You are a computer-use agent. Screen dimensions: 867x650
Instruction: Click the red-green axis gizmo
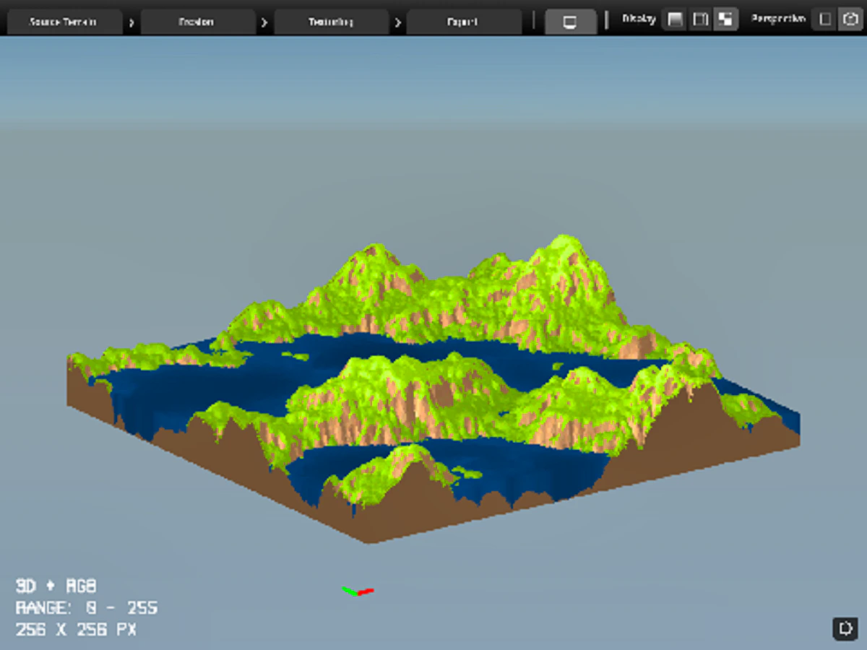(x=358, y=591)
